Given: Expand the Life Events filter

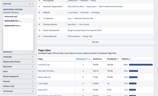Looking at the screenshot, I should point(18,91).
